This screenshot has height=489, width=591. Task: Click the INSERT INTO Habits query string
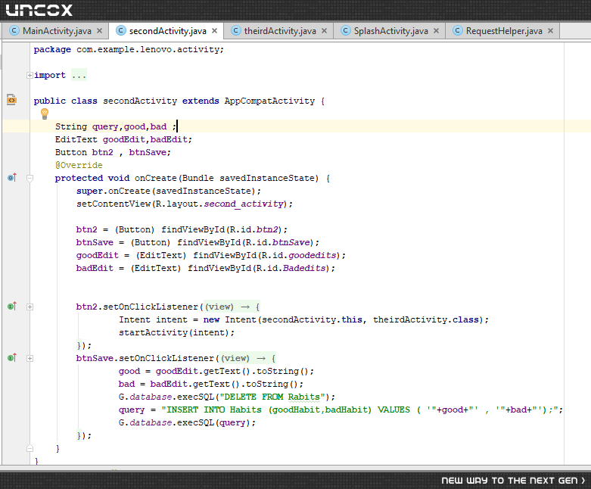pos(359,410)
